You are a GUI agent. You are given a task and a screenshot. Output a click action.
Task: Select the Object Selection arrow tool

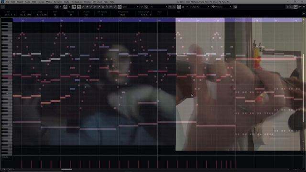79,7
